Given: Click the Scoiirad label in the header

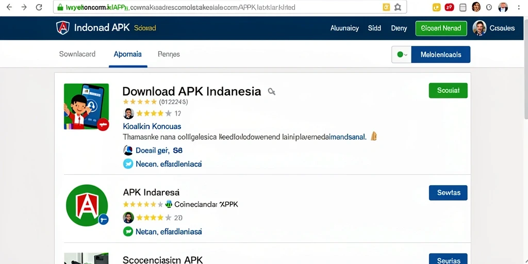Looking at the screenshot, I should pos(145,28).
